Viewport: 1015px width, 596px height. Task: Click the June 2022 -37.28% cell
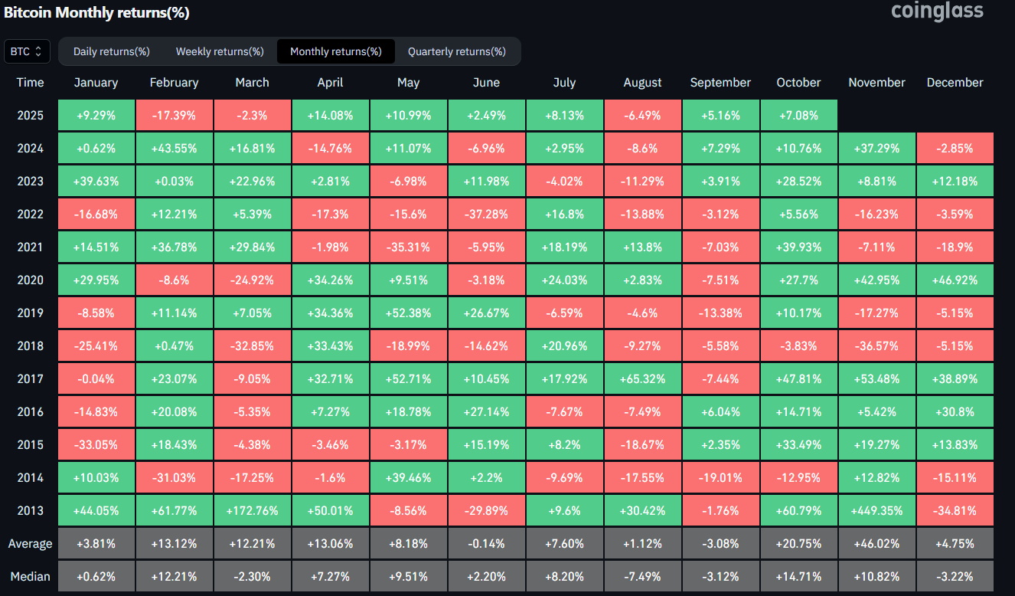click(x=486, y=214)
